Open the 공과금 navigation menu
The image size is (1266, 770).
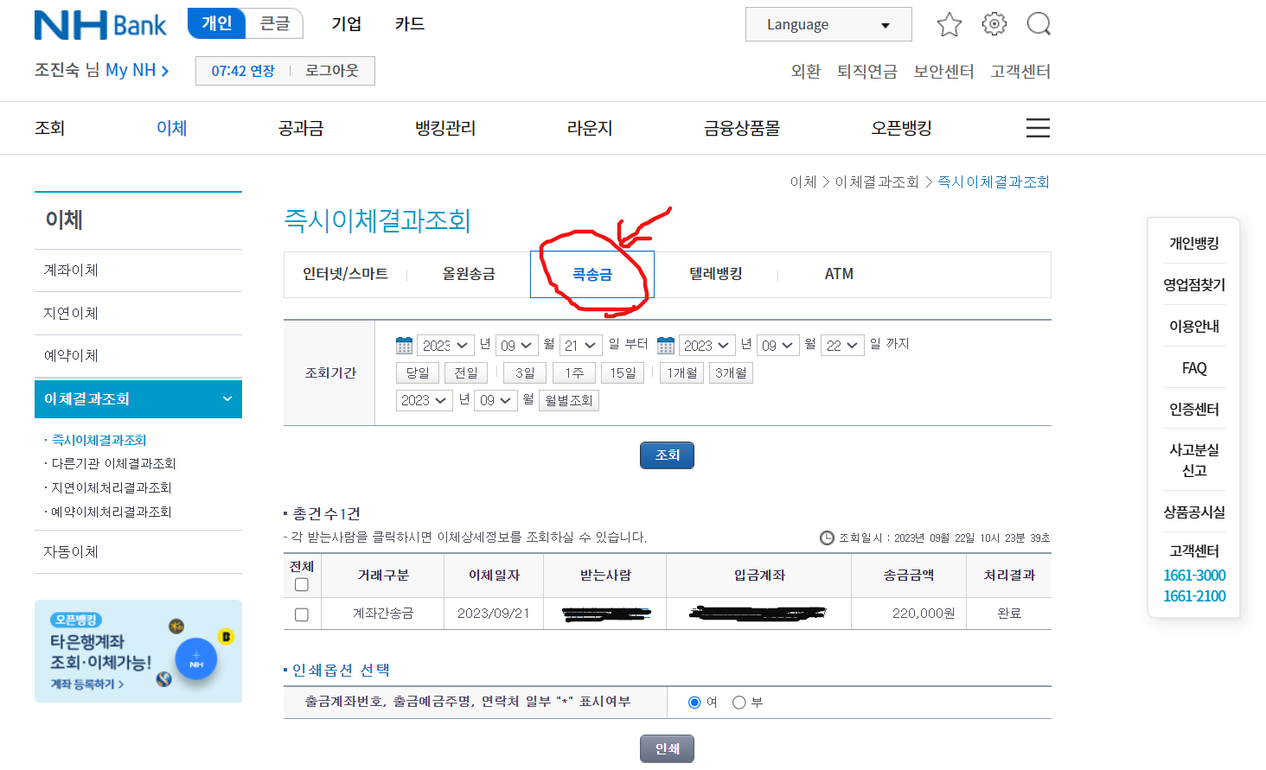point(300,127)
